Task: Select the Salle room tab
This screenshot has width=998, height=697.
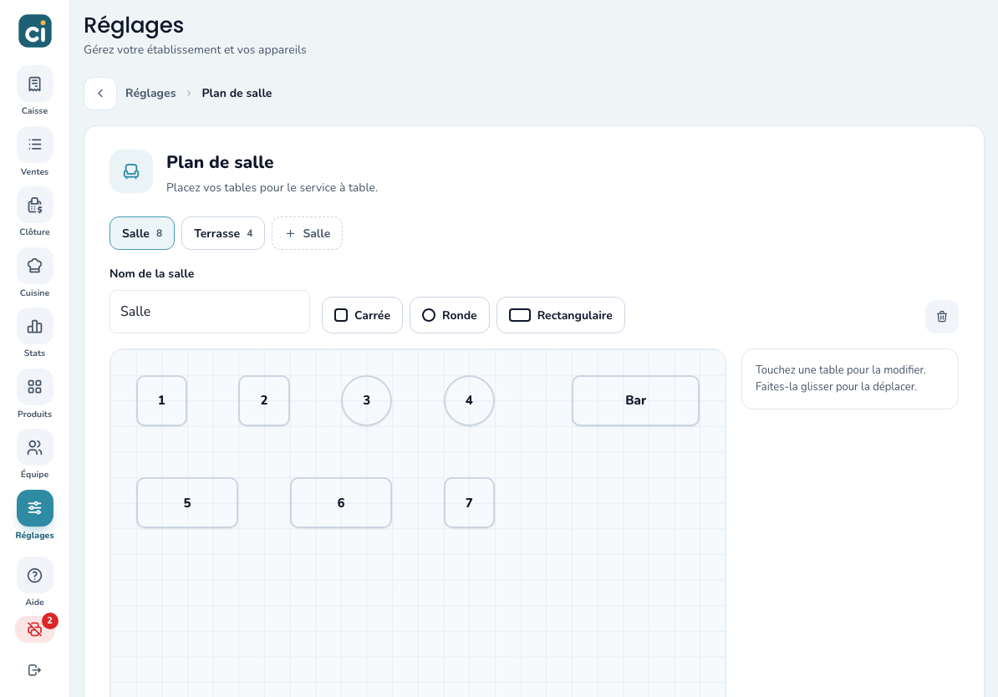Action: (x=142, y=234)
